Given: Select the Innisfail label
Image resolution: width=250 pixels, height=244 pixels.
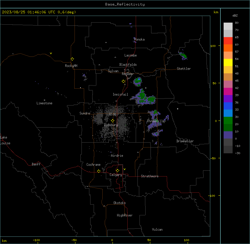Looking at the screenshot, I should point(120,94).
